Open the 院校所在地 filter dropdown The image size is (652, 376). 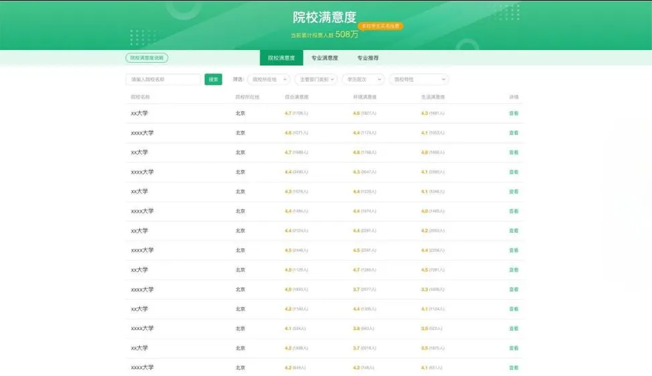pos(268,80)
